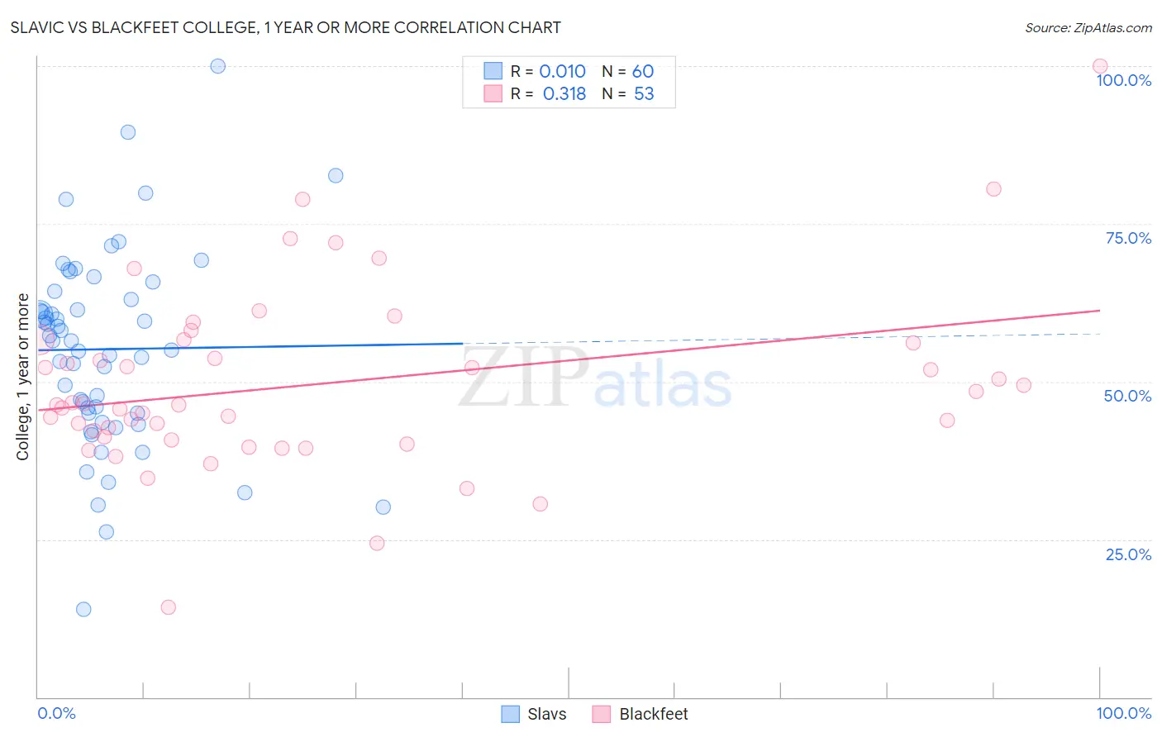The width and height of the screenshot is (1162, 737).
Task: Click the chart title text
Action: pos(285,27)
